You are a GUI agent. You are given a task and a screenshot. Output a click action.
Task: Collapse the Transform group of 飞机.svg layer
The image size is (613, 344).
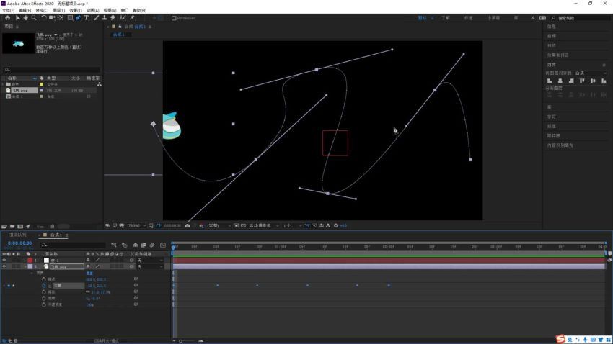[32, 273]
